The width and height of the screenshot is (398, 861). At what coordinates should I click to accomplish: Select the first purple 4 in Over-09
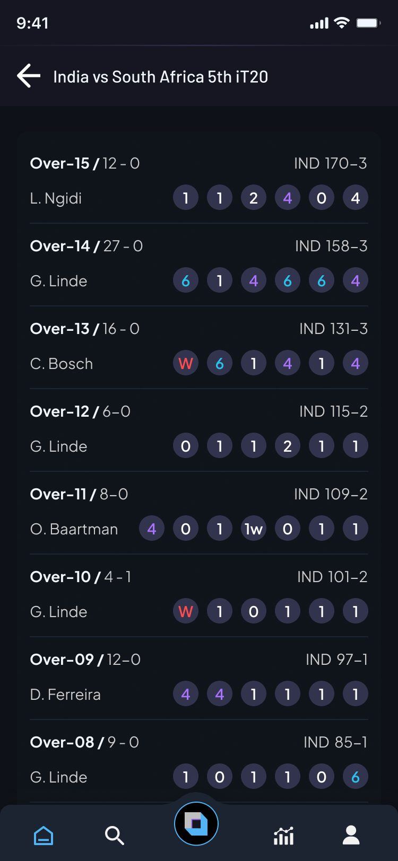186,695
